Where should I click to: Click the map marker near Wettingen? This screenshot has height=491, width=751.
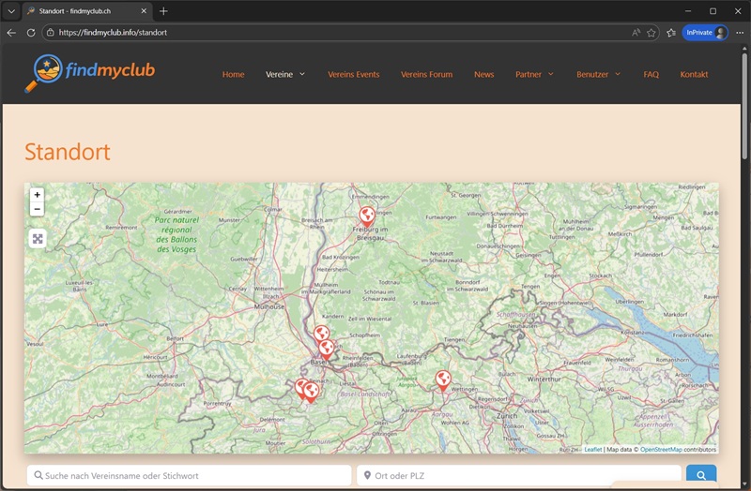click(442, 379)
